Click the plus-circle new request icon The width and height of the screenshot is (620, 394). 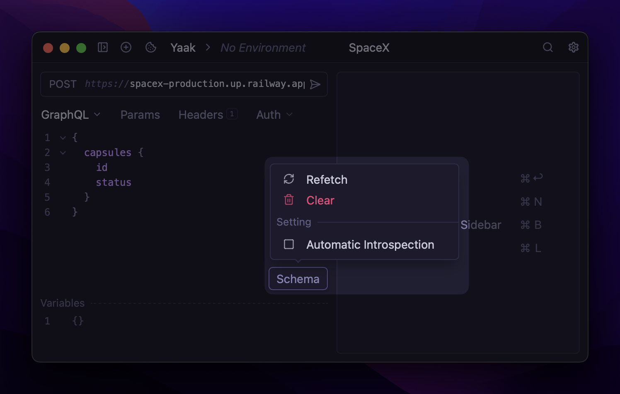(126, 48)
